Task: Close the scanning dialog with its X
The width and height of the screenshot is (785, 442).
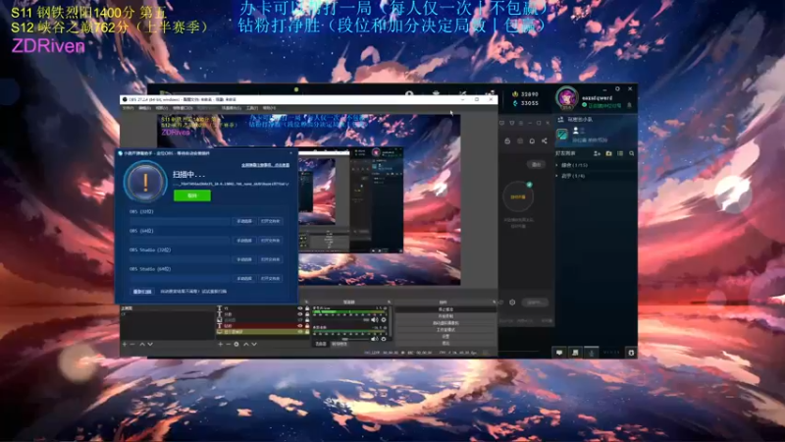Action: (x=290, y=153)
